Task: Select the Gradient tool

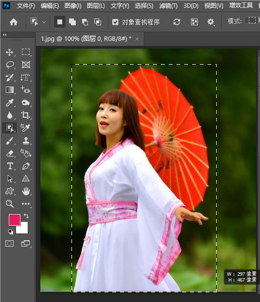Action: [10, 90]
